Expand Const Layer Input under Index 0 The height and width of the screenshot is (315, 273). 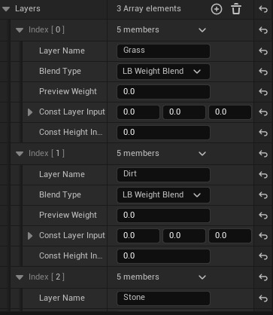30,112
